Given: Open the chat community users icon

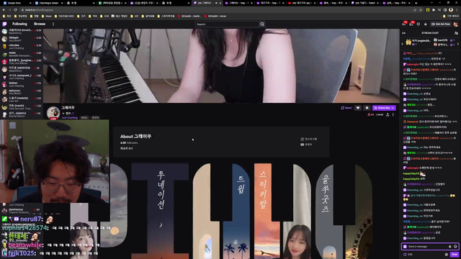Looking at the screenshot, I should (x=456, y=33).
